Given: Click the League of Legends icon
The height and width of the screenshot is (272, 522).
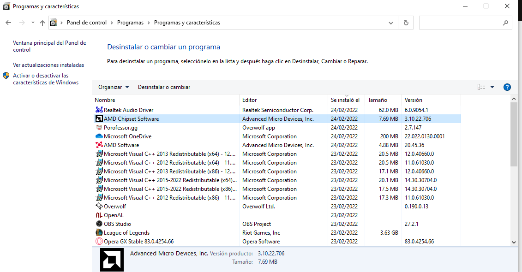Looking at the screenshot, I should 99,232.
